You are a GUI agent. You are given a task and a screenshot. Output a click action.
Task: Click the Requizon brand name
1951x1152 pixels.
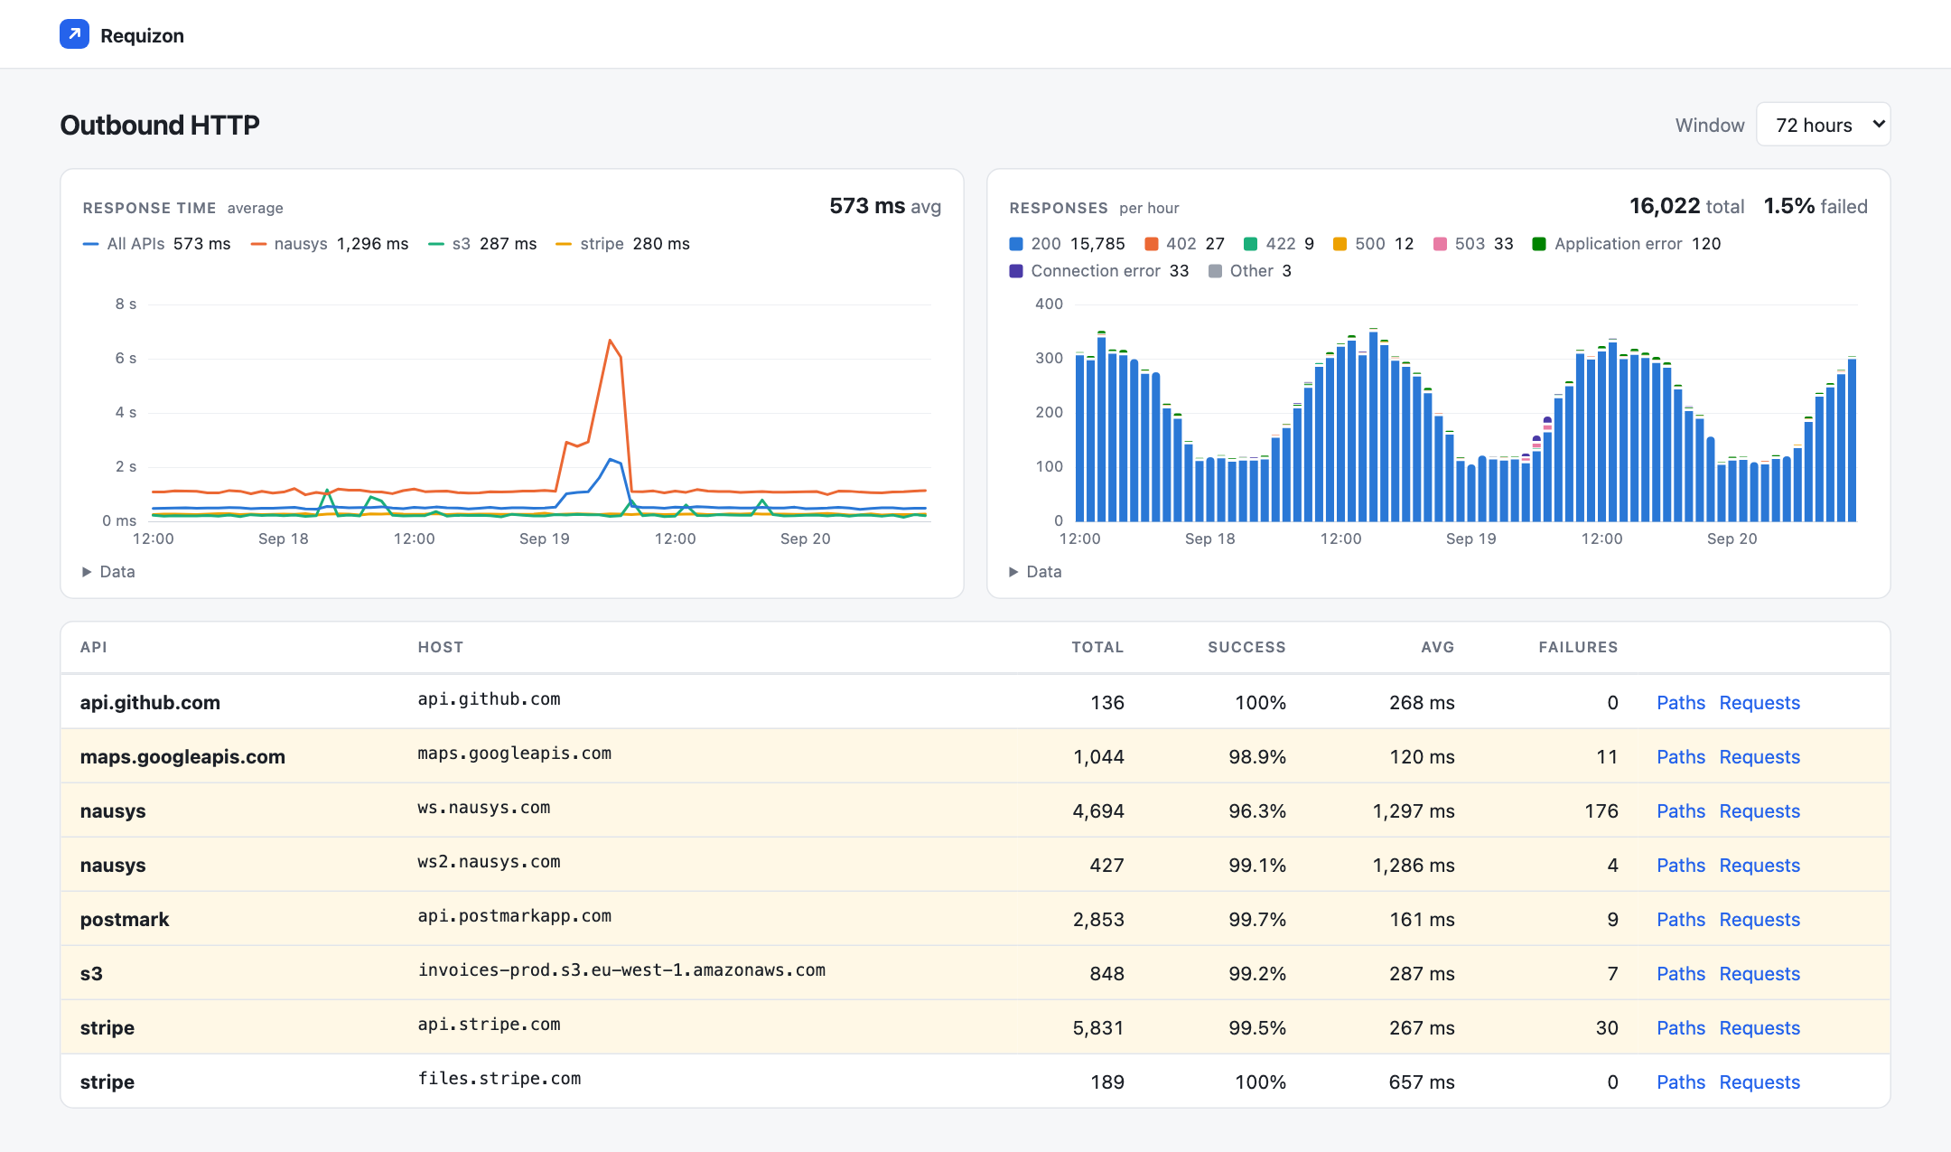[x=142, y=35]
